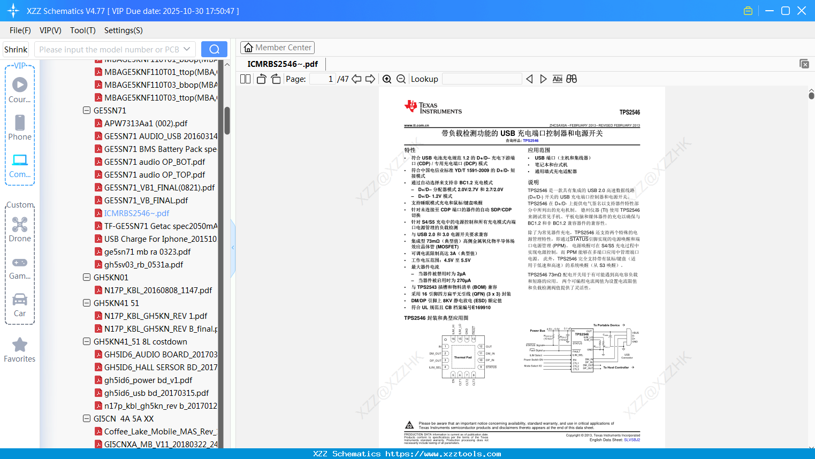Select the Phone category icon
Image resolution: width=815 pixels, height=459 pixels.
[x=20, y=127]
